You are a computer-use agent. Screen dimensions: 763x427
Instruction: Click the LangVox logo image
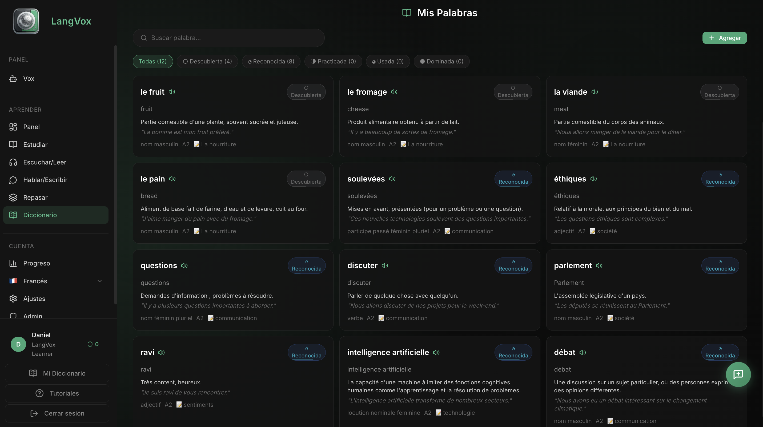click(x=26, y=21)
